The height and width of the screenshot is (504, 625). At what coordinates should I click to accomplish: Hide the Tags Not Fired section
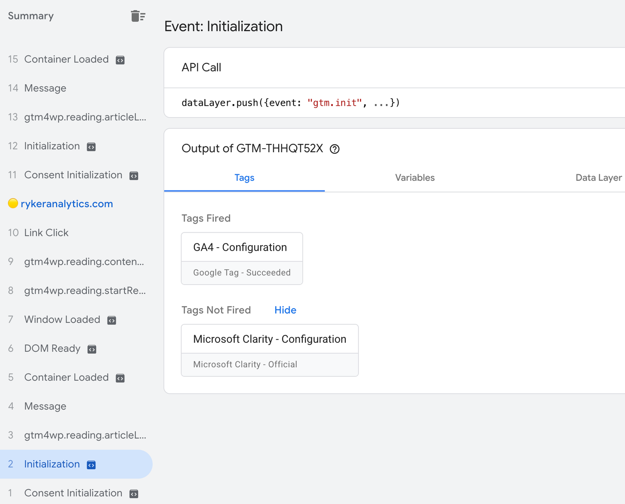click(285, 310)
